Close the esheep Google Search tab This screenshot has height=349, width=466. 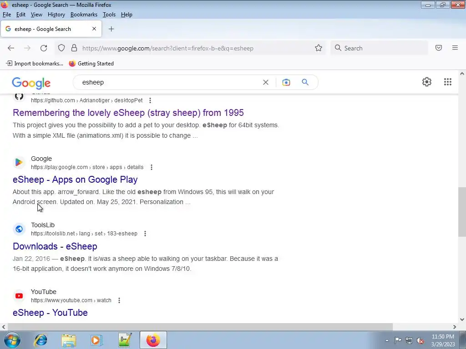tap(94, 29)
